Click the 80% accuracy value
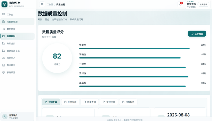Screen dimensions: 212x121 coord(204,55)
